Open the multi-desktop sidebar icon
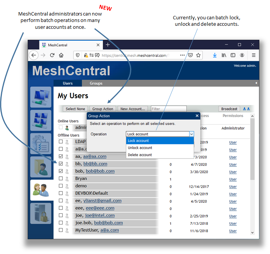The width and height of the screenshot is (270, 254). (x=41, y=120)
